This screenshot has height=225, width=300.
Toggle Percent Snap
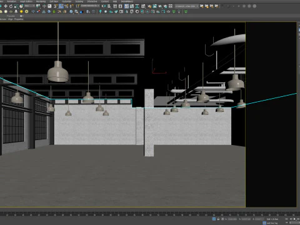click(66, 6)
